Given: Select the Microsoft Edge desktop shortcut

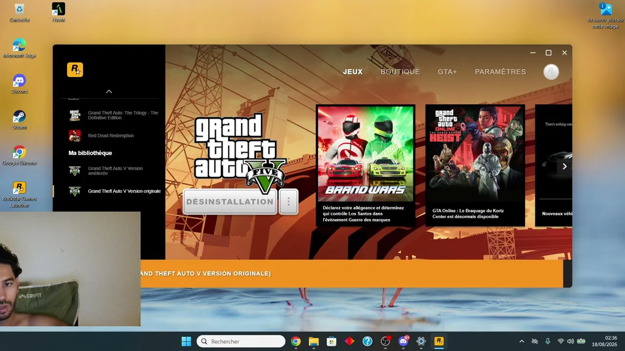Looking at the screenshot, I should [x=20, y=48].
